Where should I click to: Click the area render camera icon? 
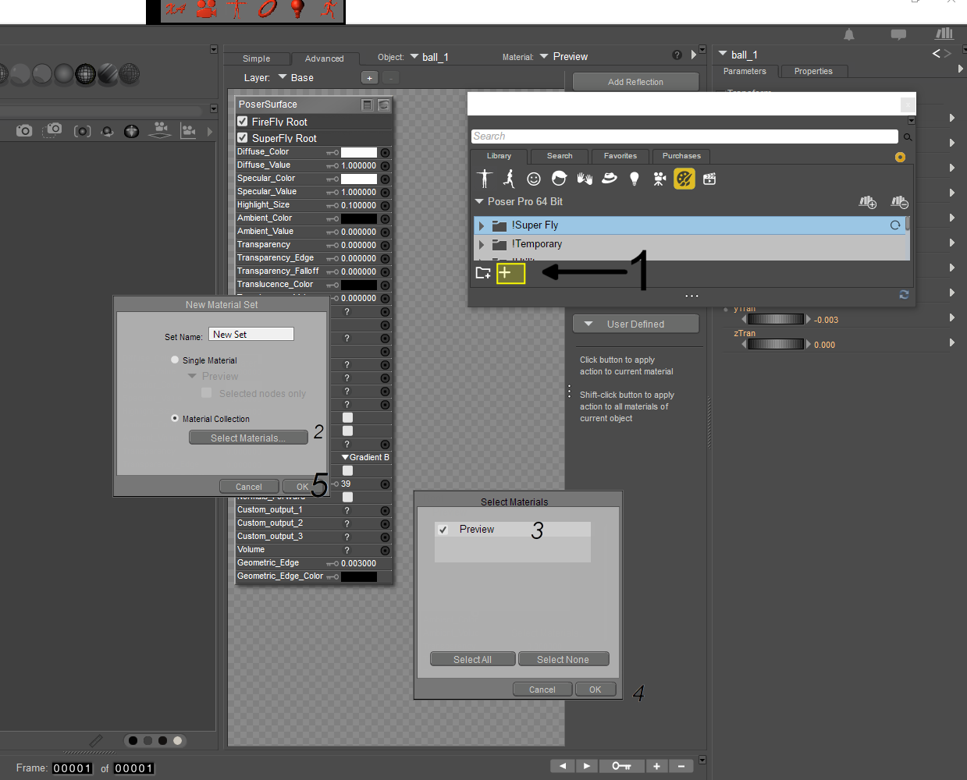52,130
